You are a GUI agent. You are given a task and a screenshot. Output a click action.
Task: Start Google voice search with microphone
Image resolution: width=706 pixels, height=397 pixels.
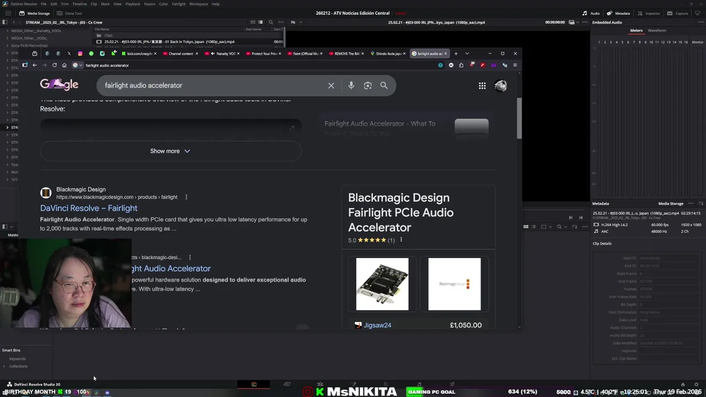click(x=351, y=85)
